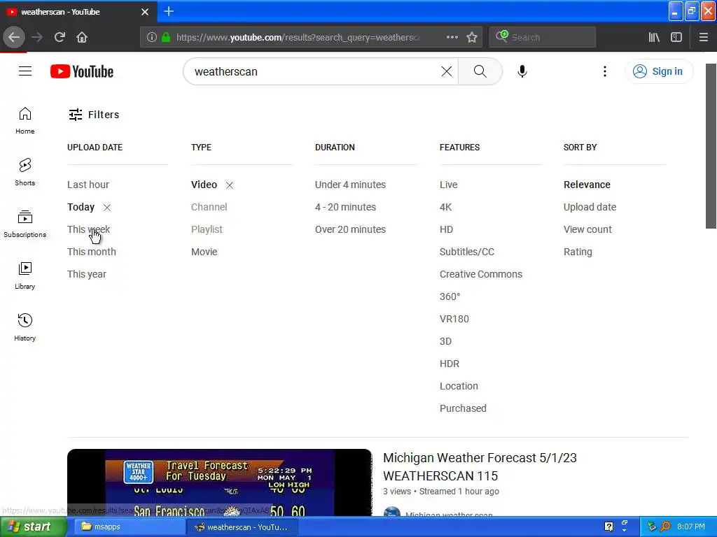Viewport: 717px width, 537px height.
Task: Open Shorts from the sidebar
Action: (x=25, y=172)
